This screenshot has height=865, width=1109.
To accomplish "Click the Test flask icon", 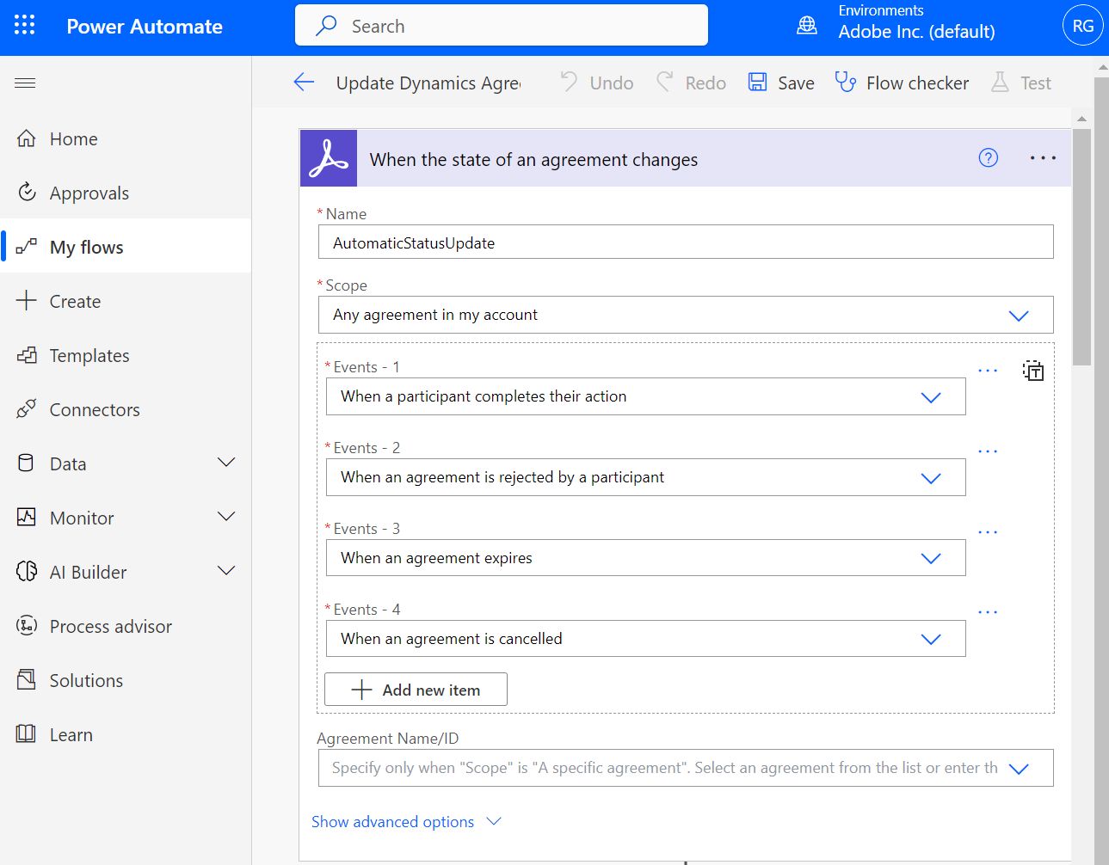I will pos(1000,83).
